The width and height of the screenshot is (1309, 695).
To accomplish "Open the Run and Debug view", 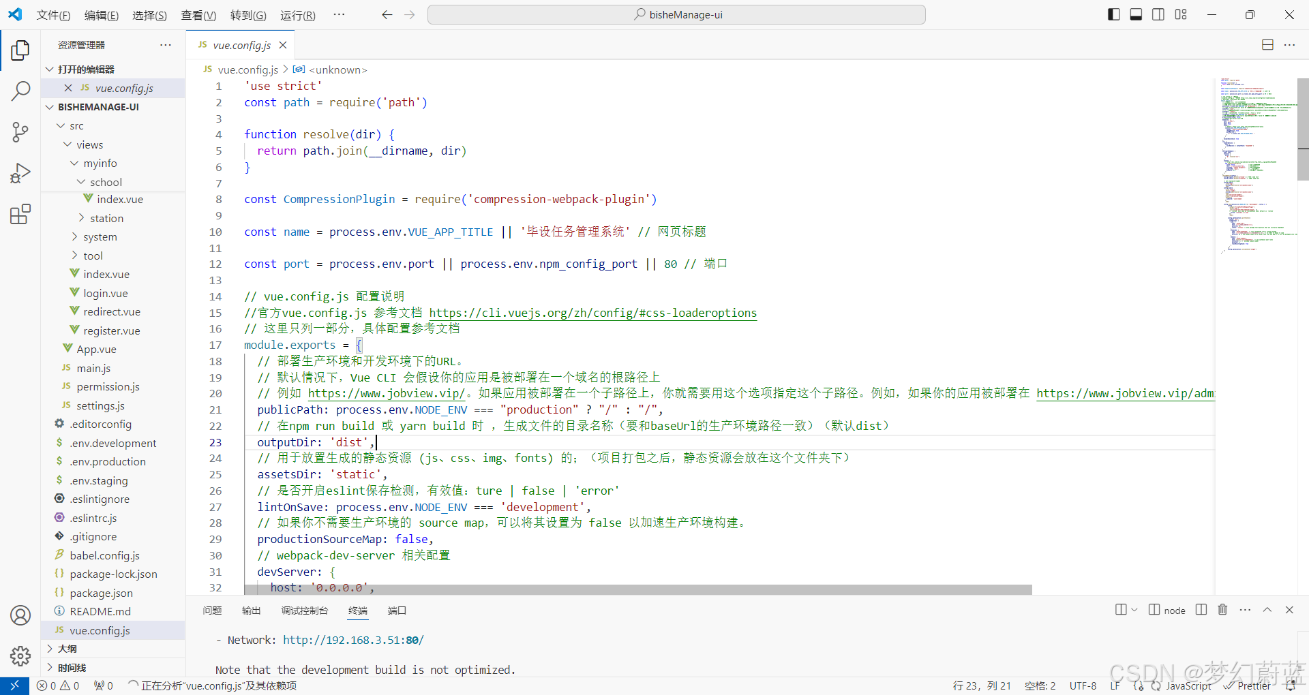I will point(20,173).
